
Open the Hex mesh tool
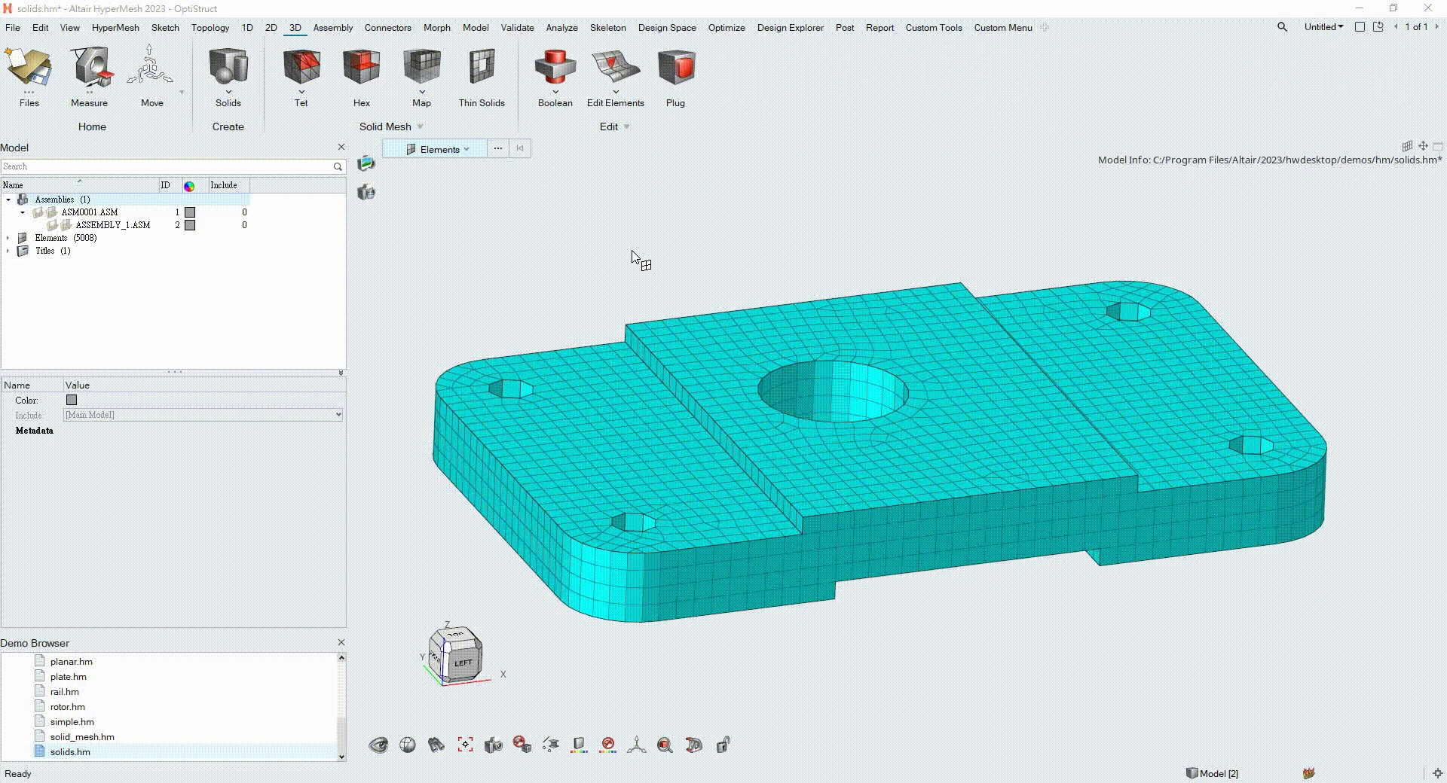click(361, 68)
